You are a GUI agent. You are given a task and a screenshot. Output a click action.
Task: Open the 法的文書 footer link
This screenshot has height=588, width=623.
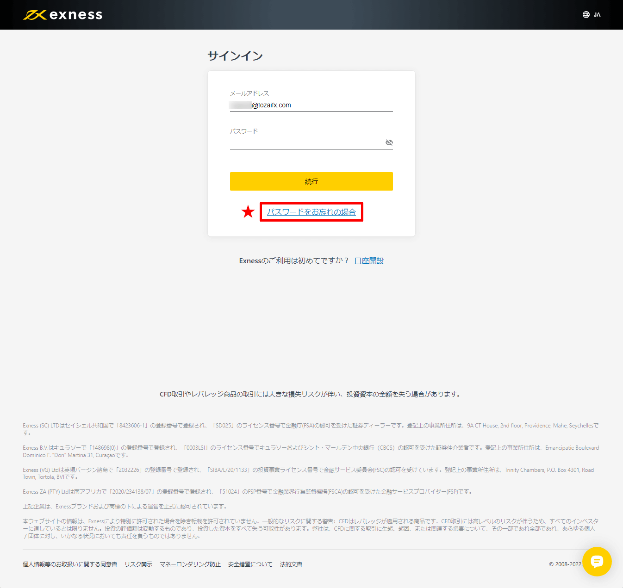291,564
